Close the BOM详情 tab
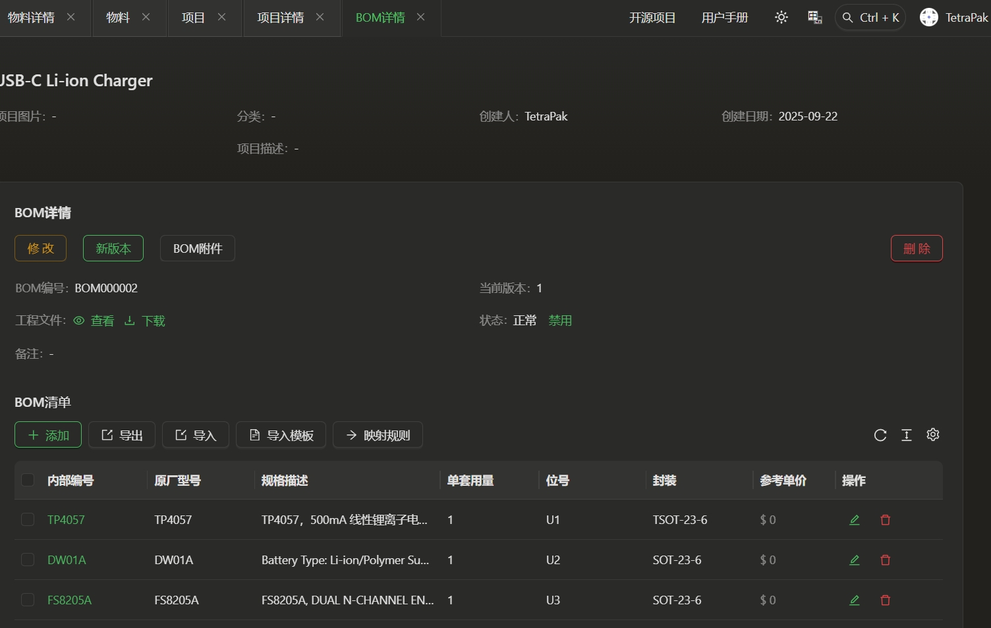This screenshot has height=628, width=991. pos(421,17)
